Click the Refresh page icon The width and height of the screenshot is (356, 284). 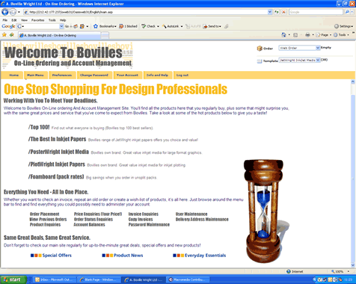(x=277, y=12)
